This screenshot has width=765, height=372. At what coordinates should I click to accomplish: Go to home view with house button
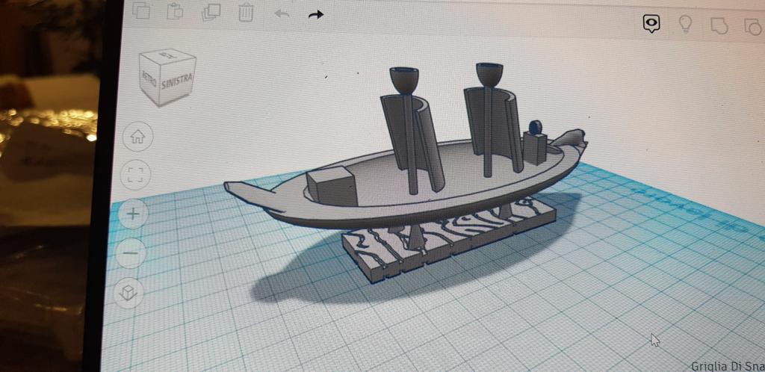(137, 137)
